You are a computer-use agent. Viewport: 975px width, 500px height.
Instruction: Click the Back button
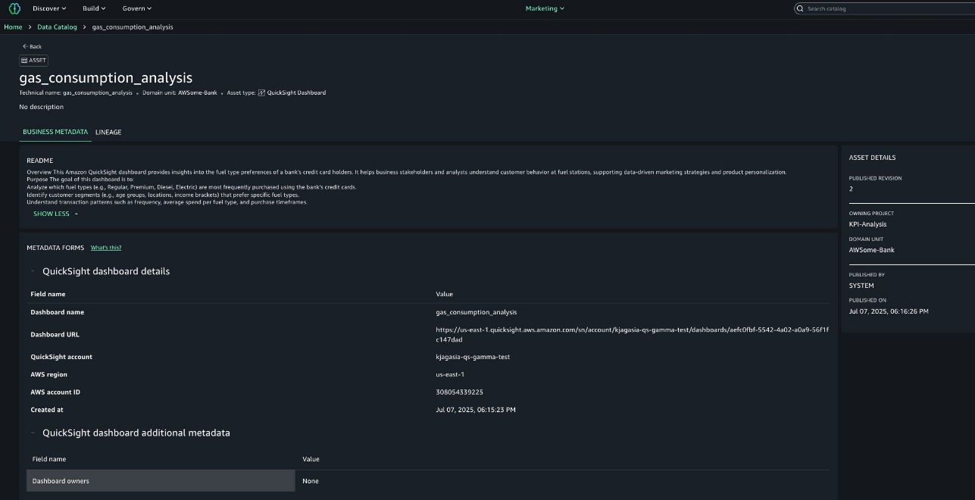pyautogui.click(x=32, y=46)
